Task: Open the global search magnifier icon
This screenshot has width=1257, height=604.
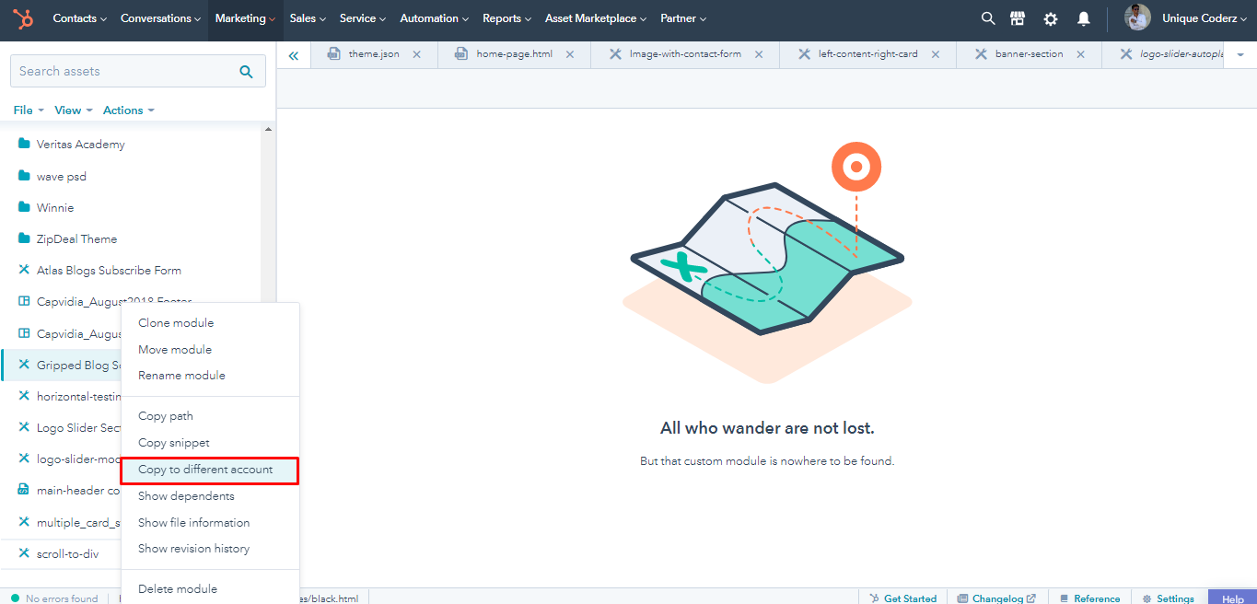Action: (988, 18)
